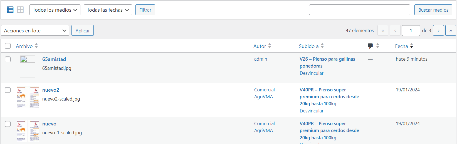Open the 65amistad media title link
The height and width of the screenshot is (144, 457).
[x=54, y=59]
